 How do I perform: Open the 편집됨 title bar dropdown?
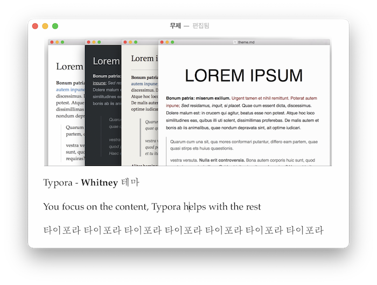click(201, 25)
